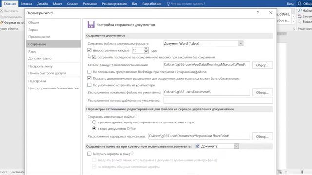Select server drafts location radio button

coord(94,122)
